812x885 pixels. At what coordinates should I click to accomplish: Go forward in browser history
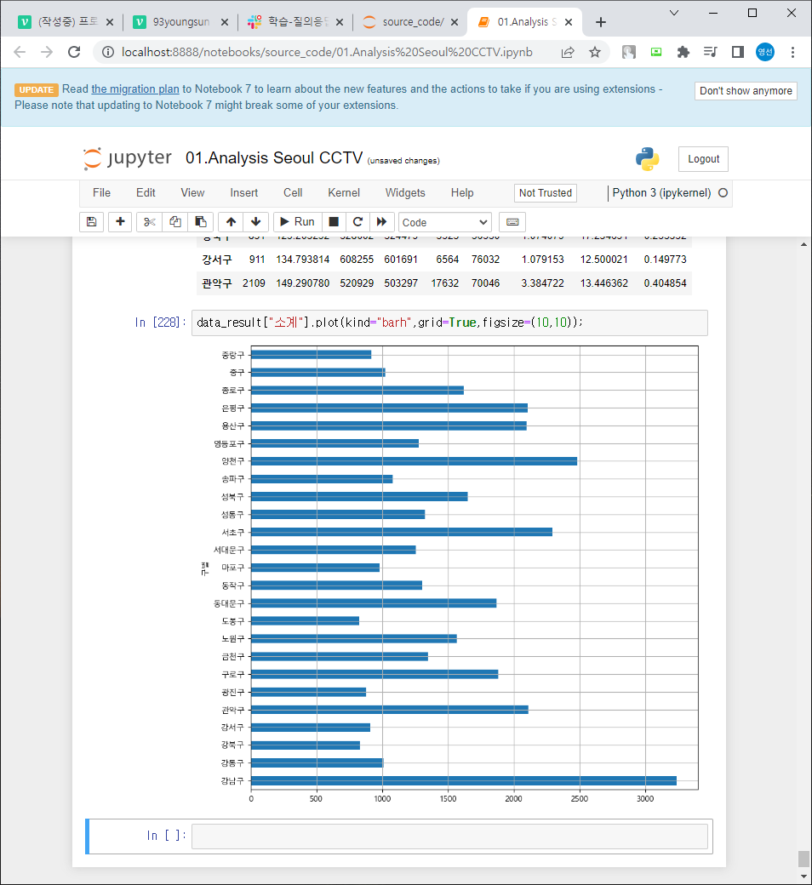[47, 53]
